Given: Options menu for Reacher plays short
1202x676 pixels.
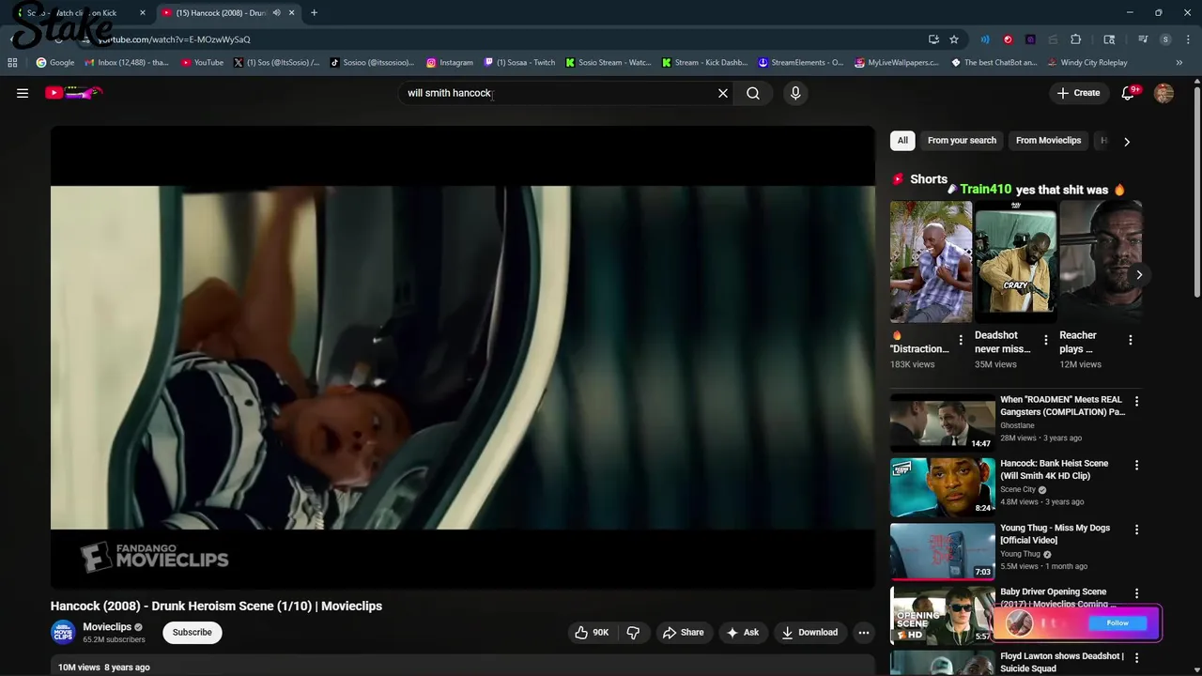Looking at the screenshot, I should tap(1131, 339).
